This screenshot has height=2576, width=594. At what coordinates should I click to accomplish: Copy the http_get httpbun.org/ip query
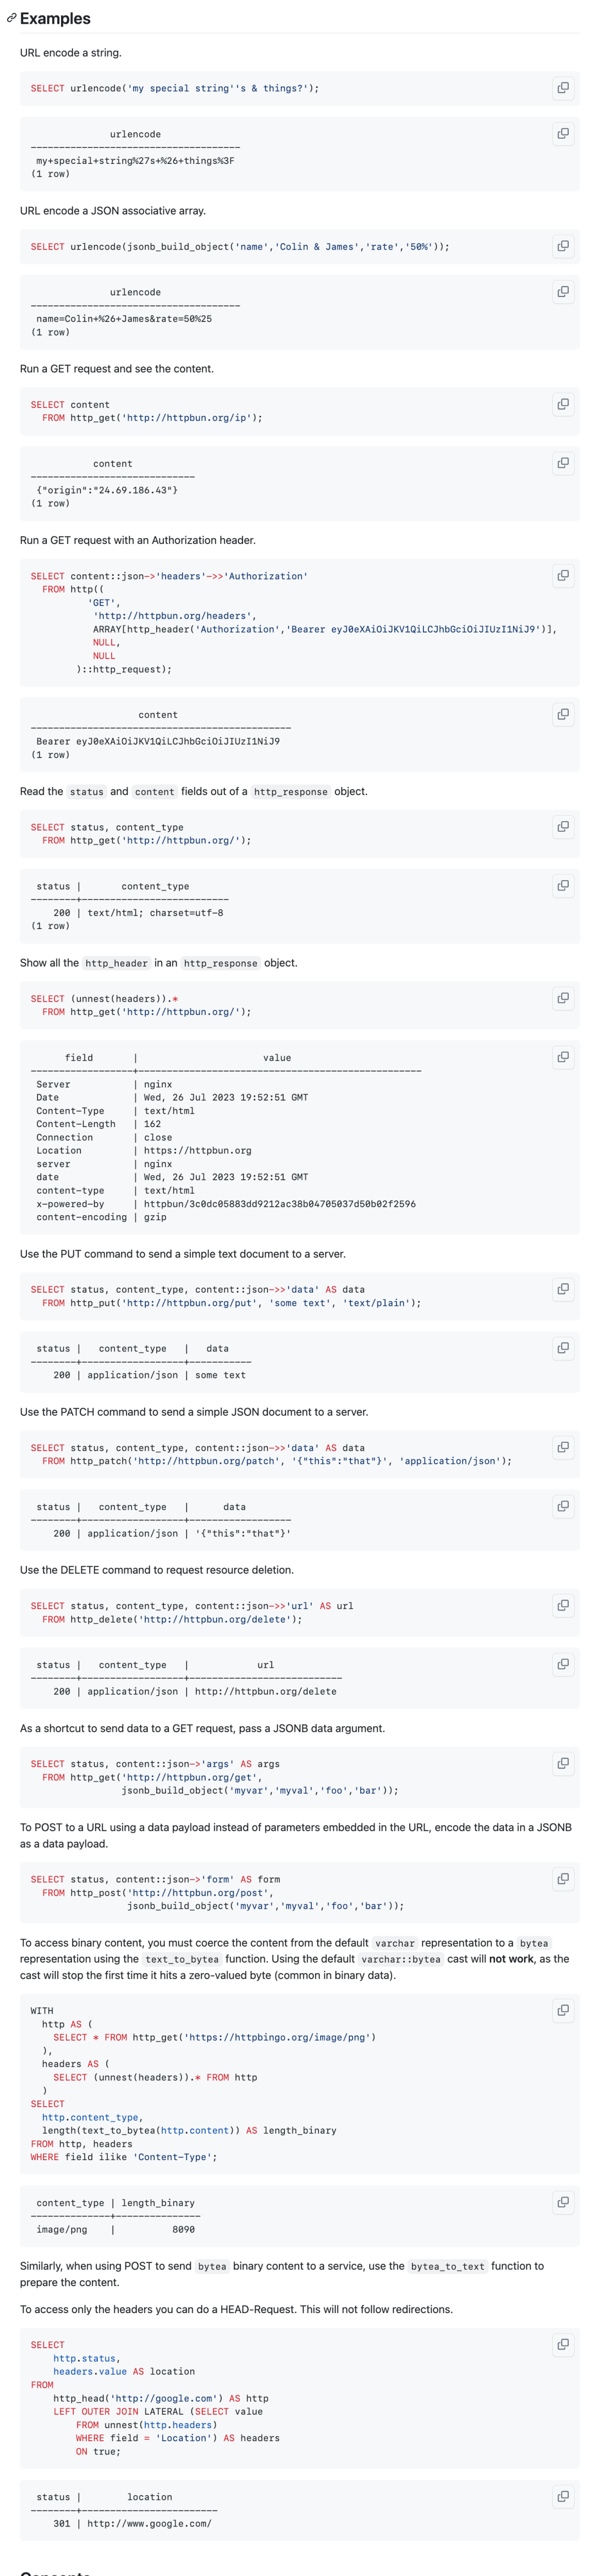click(563, 404)
